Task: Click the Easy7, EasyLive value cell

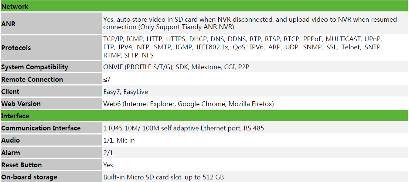Action: [255, 91]
